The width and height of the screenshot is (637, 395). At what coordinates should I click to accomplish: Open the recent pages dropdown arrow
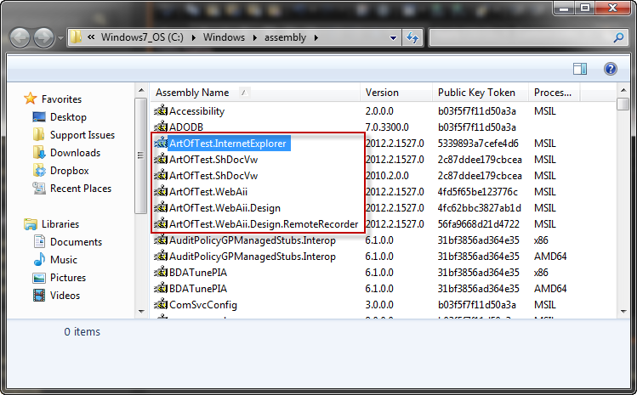click(x=60, y=38)
